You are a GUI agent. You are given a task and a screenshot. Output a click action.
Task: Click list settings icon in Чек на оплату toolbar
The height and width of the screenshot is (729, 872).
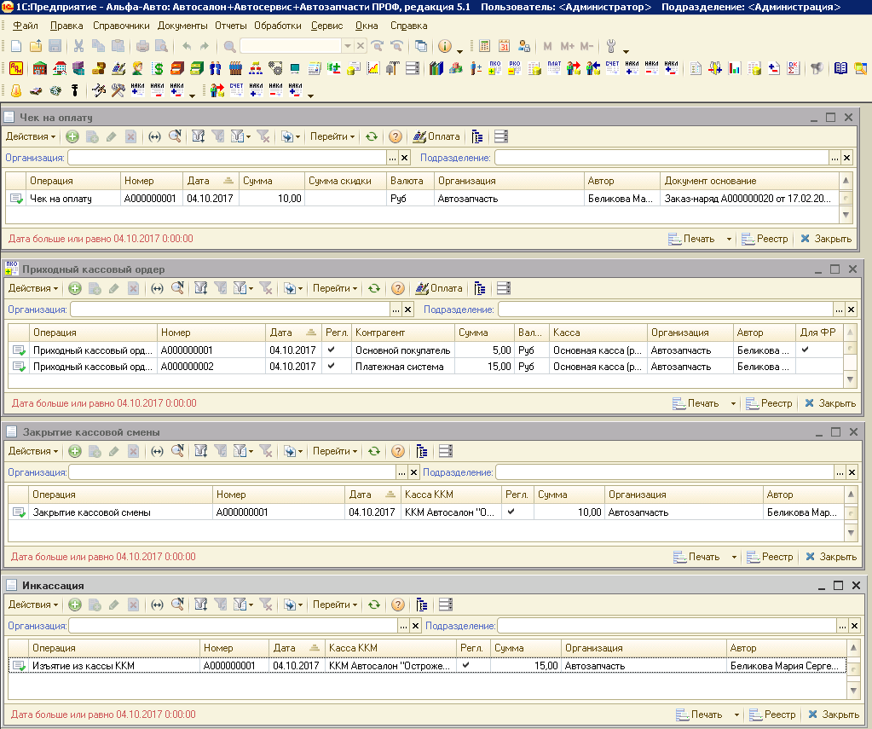[x=500, y=136]
